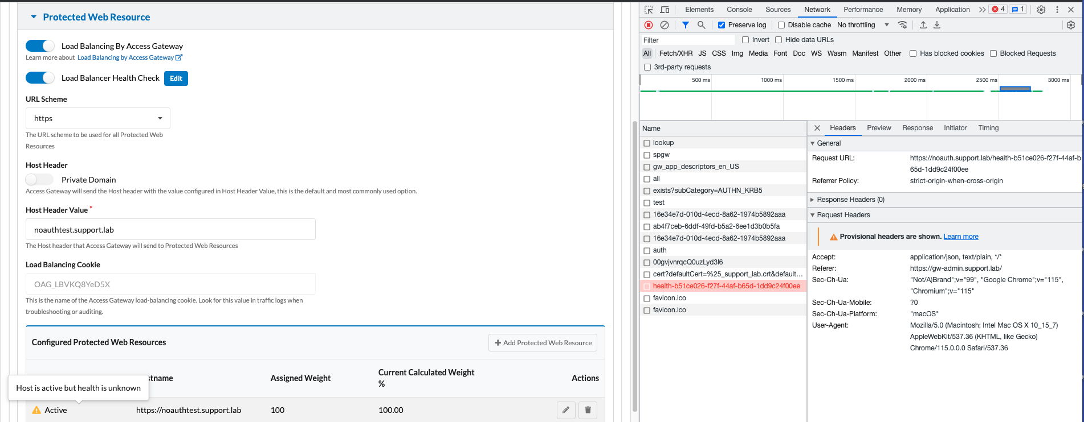
Task: Toggle the network filter funnel icon
Action: [686, 25]
